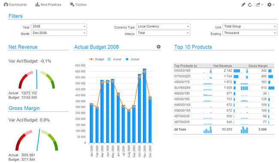Open the top-right settings gear menu
Image resolution: width=279 pixels, height=163 pixels.
(x=271, y=5)
